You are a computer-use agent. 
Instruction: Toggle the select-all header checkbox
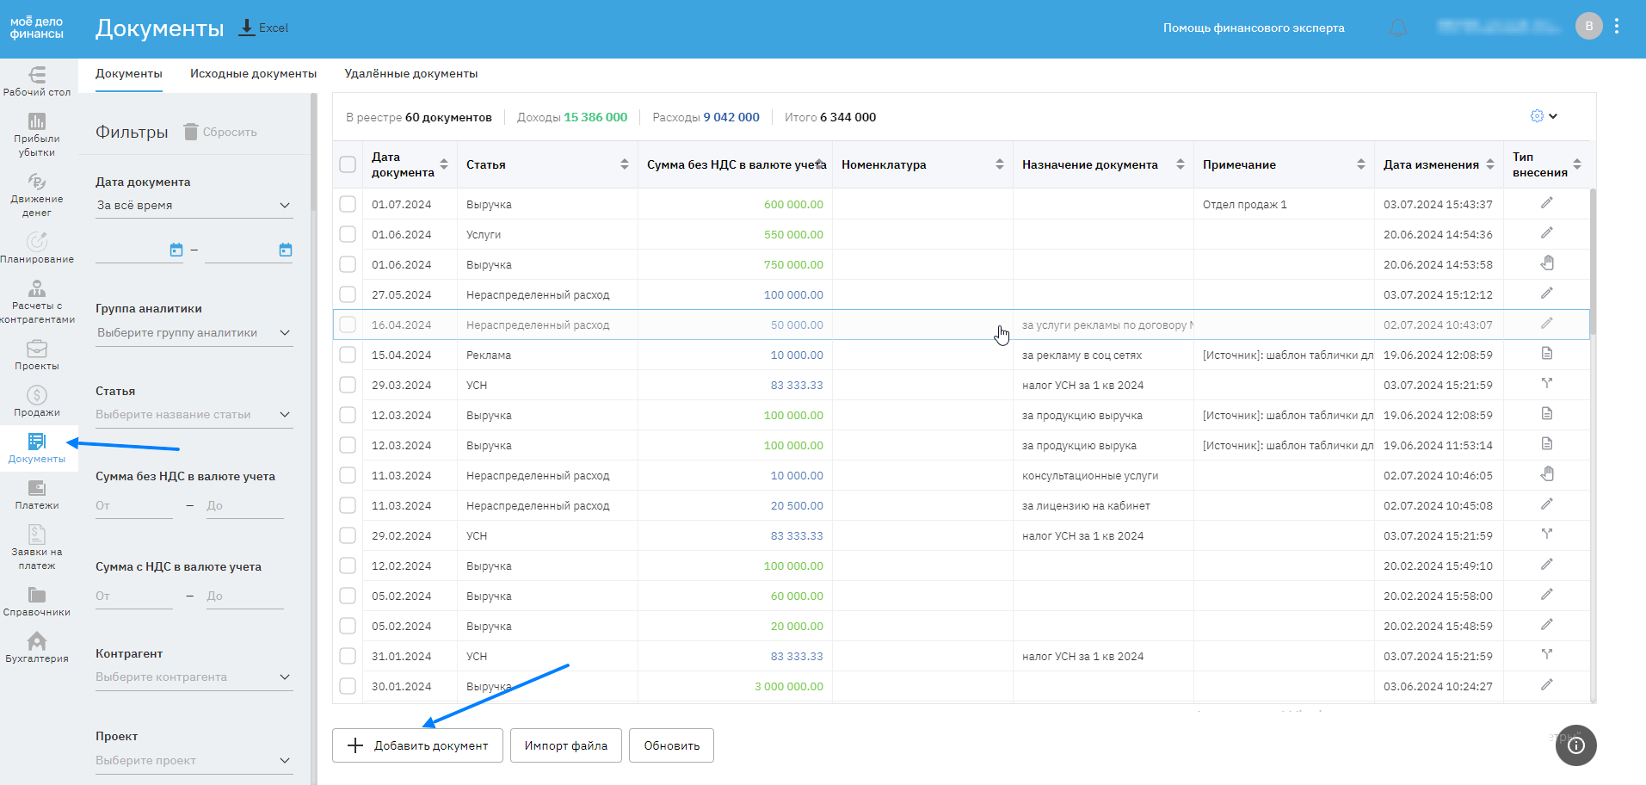tap(348, 164)
